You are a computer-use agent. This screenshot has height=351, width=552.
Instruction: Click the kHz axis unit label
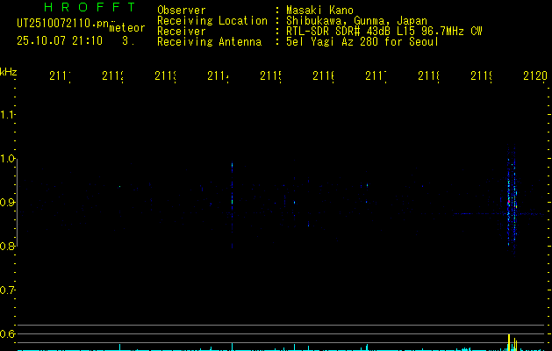(8, 72)
